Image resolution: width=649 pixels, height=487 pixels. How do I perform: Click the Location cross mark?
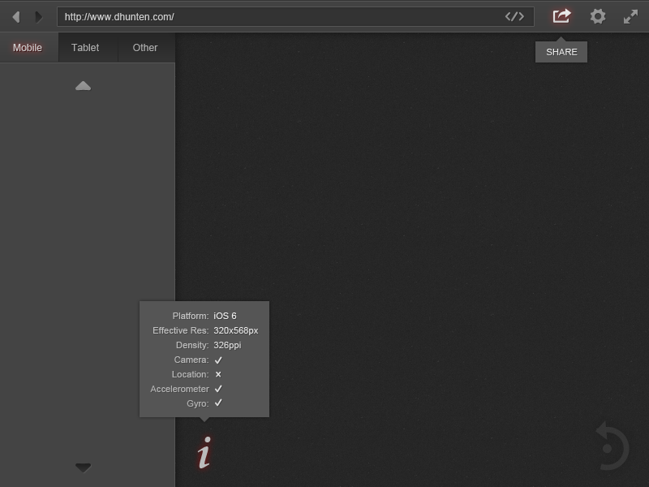[x=218, y=374]
